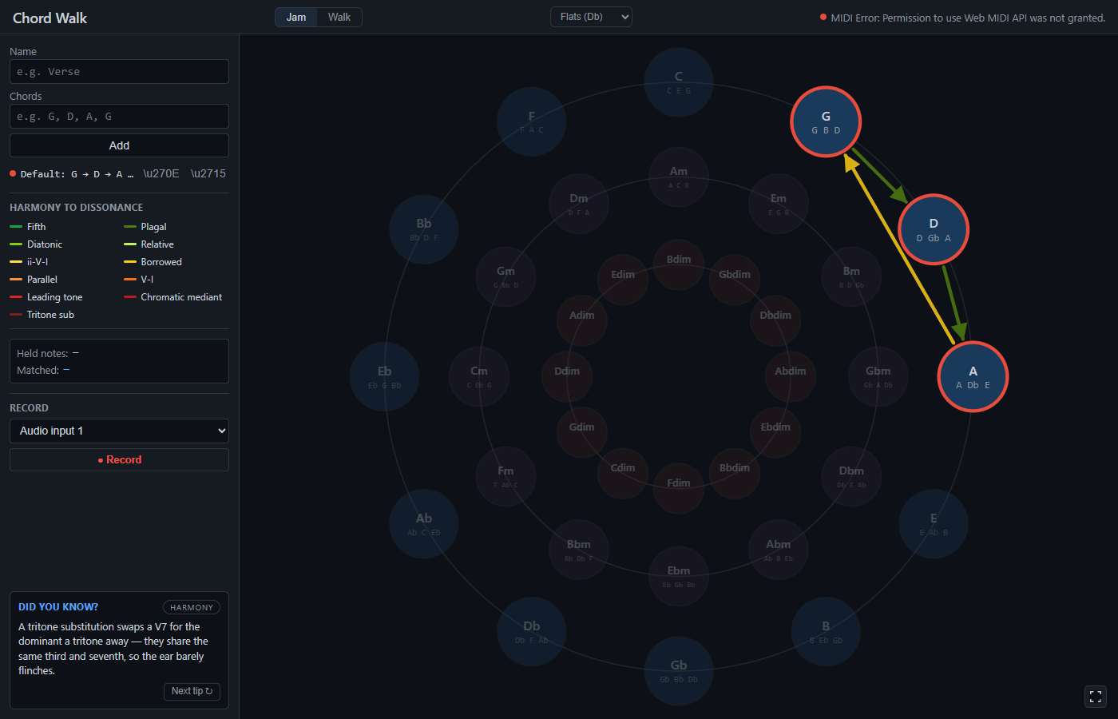Viewport: 1118px width, 719px height.
Task: Switch to Walk mode
Action: click(339, 17)
